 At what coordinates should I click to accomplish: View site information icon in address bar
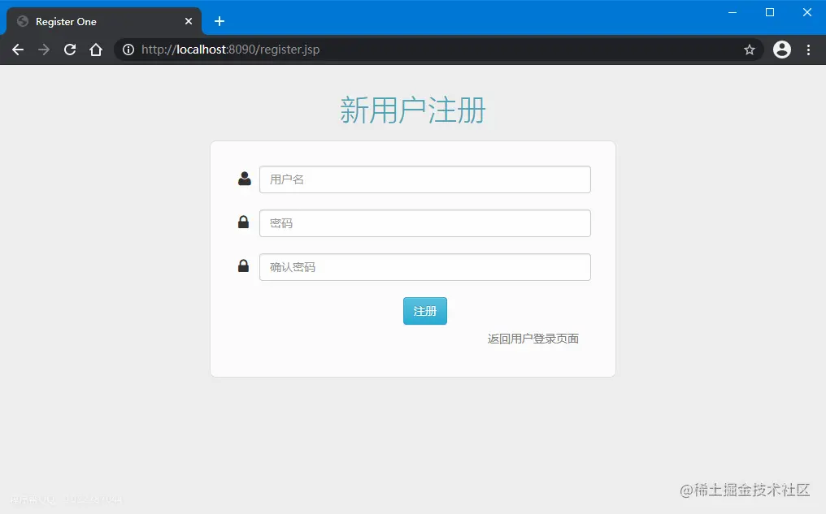click(128, 50)
